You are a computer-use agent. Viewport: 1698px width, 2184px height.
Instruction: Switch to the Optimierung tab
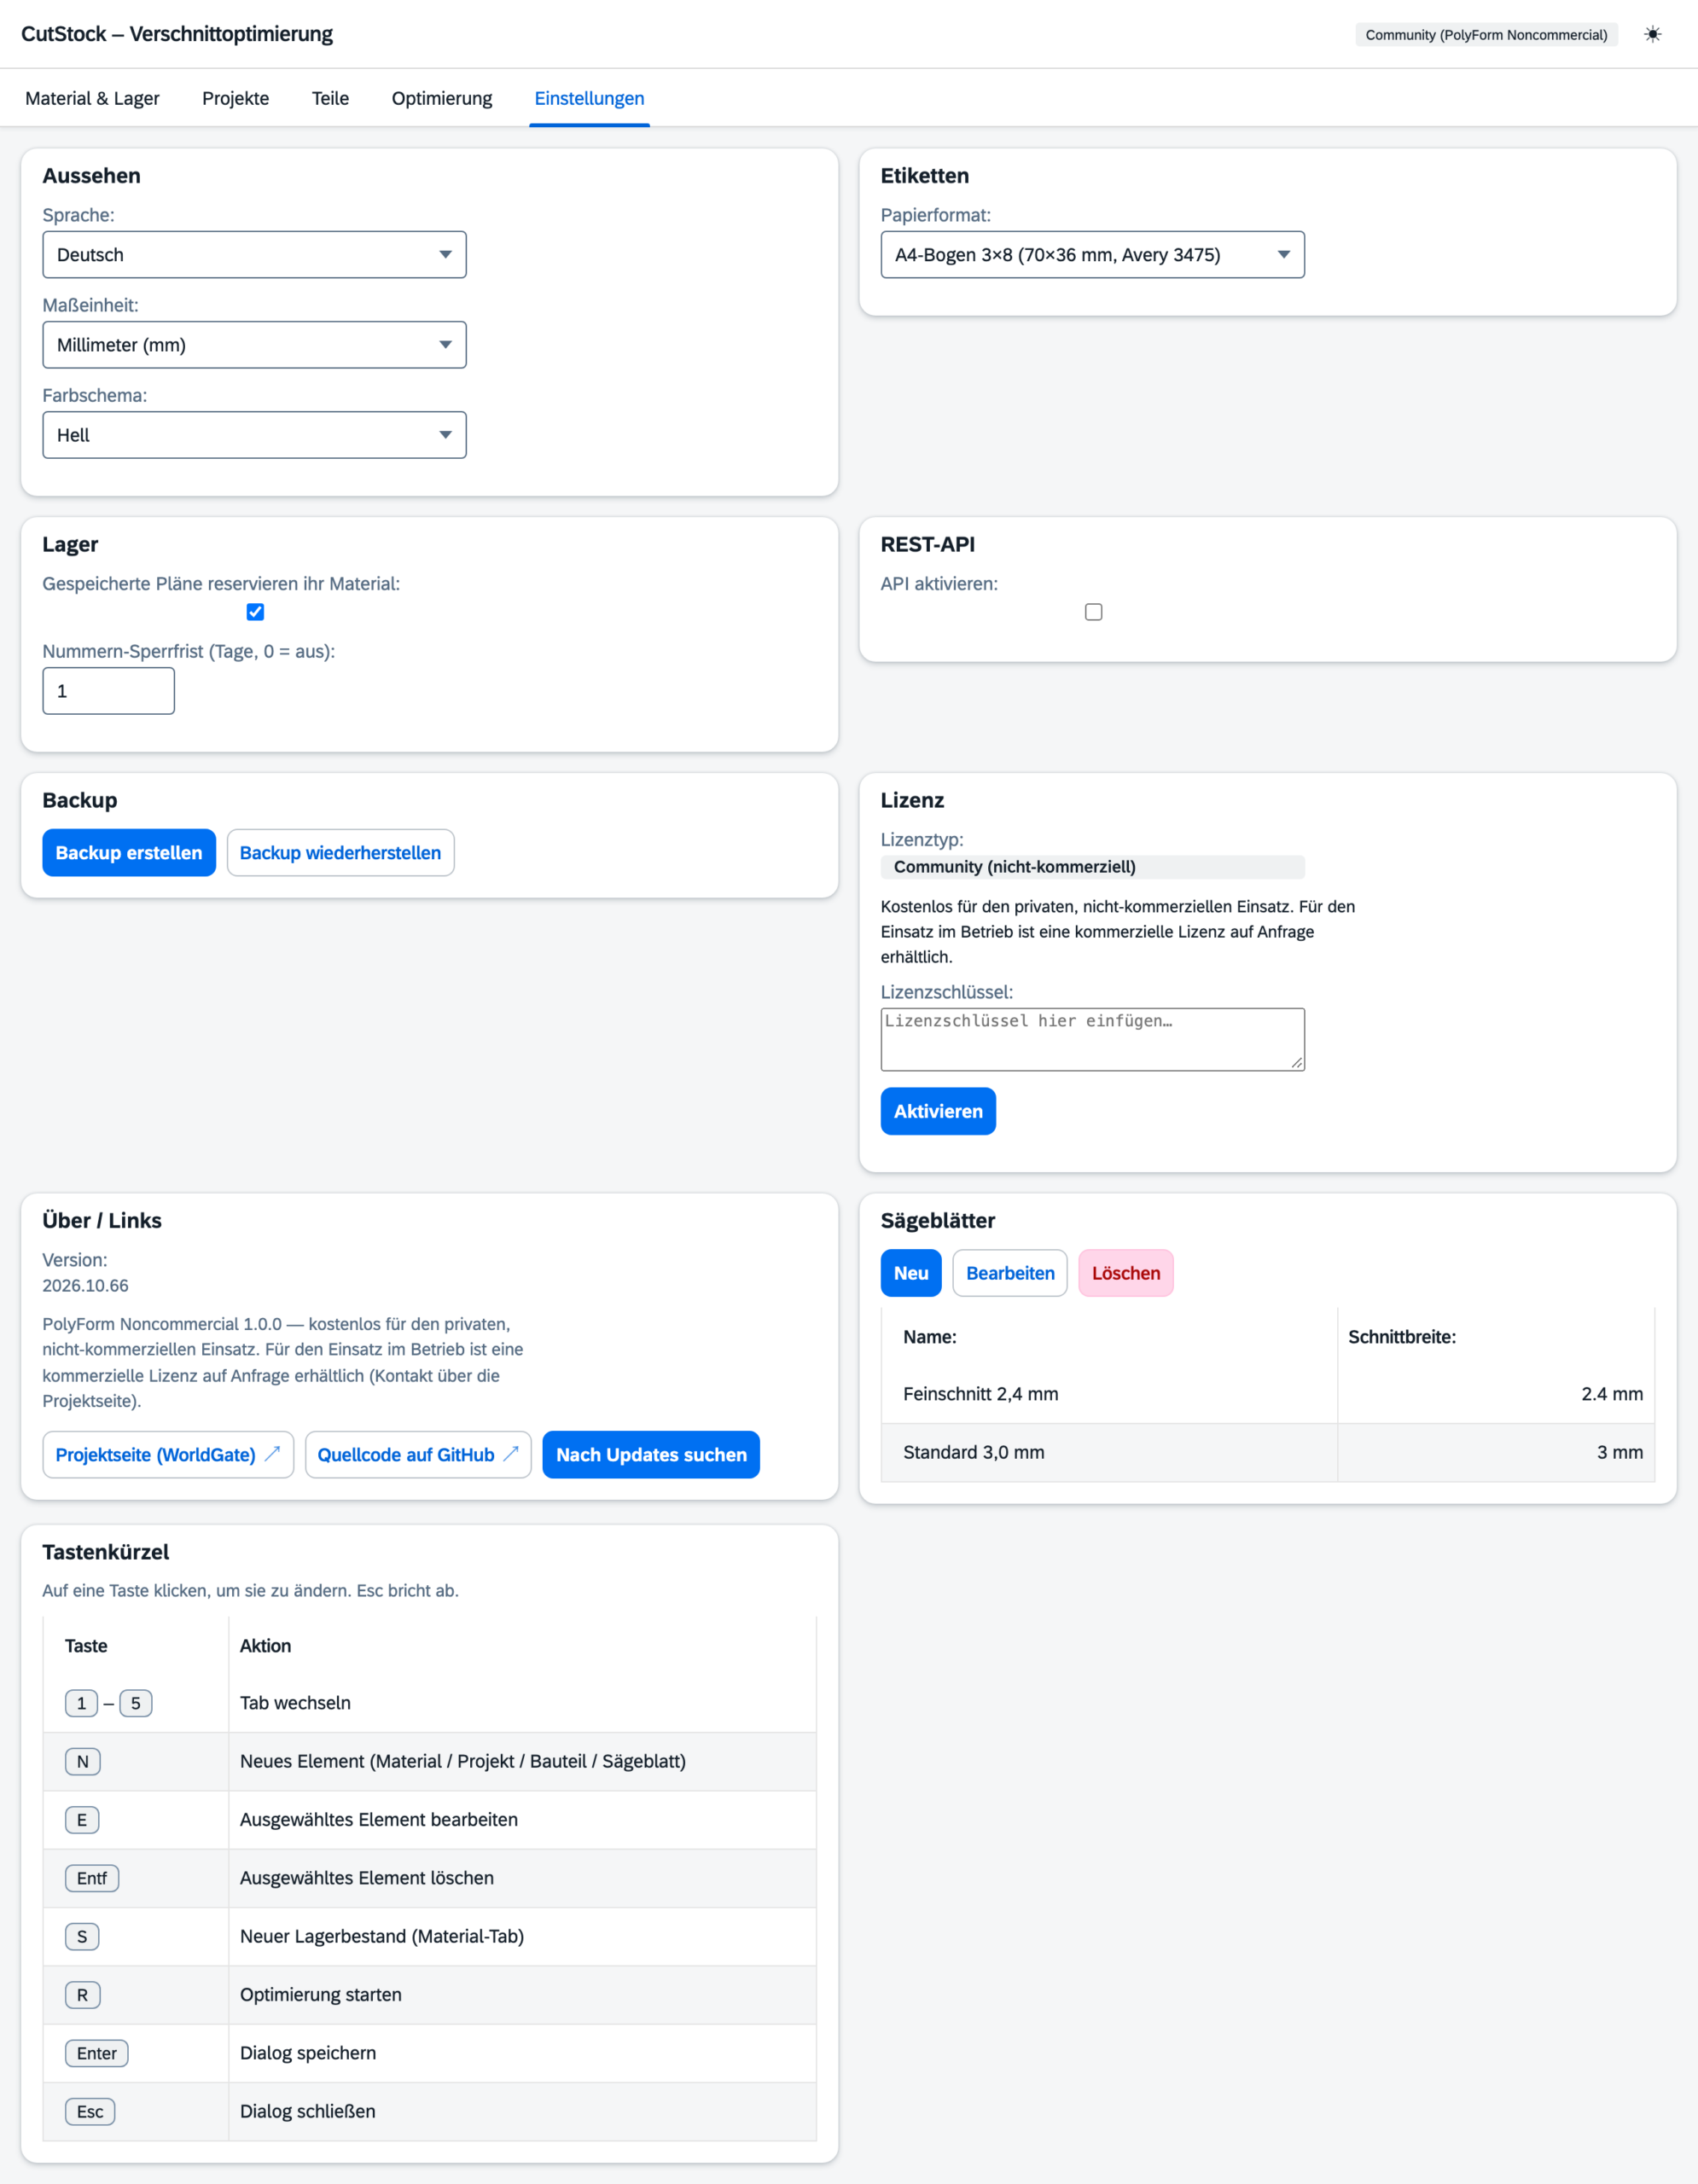tap(442, 98)
